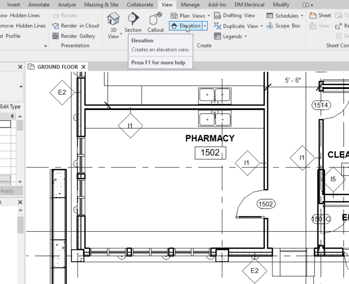This screenshot has width=349, height=284.
Task: Switch to the Manage ribbon tab
Action: click(190, 4)
